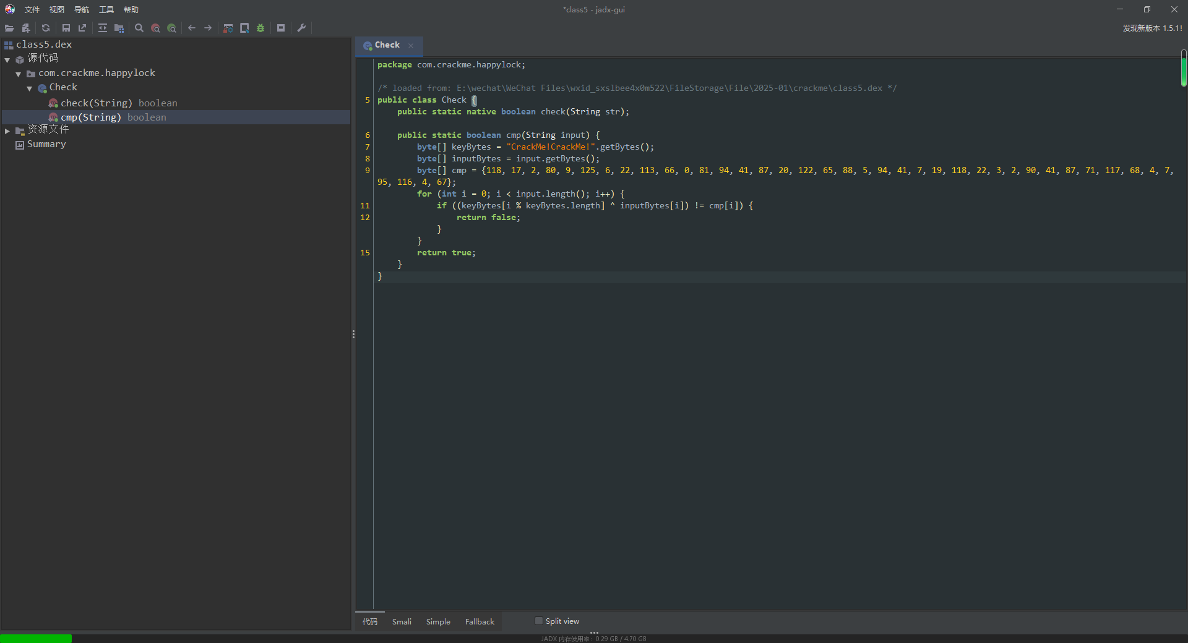Click the Summary item icon
Screen dimensions: 1188x643
[x=20, y=145]
